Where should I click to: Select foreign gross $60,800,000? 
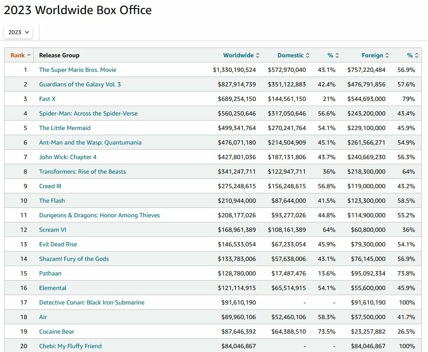(x=368, y=230)
